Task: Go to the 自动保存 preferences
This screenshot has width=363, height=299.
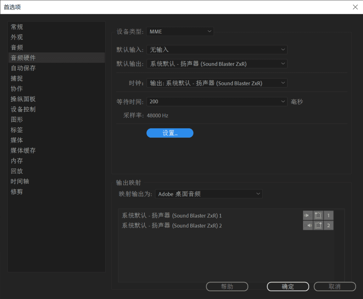Action: [x=23, y=68]
